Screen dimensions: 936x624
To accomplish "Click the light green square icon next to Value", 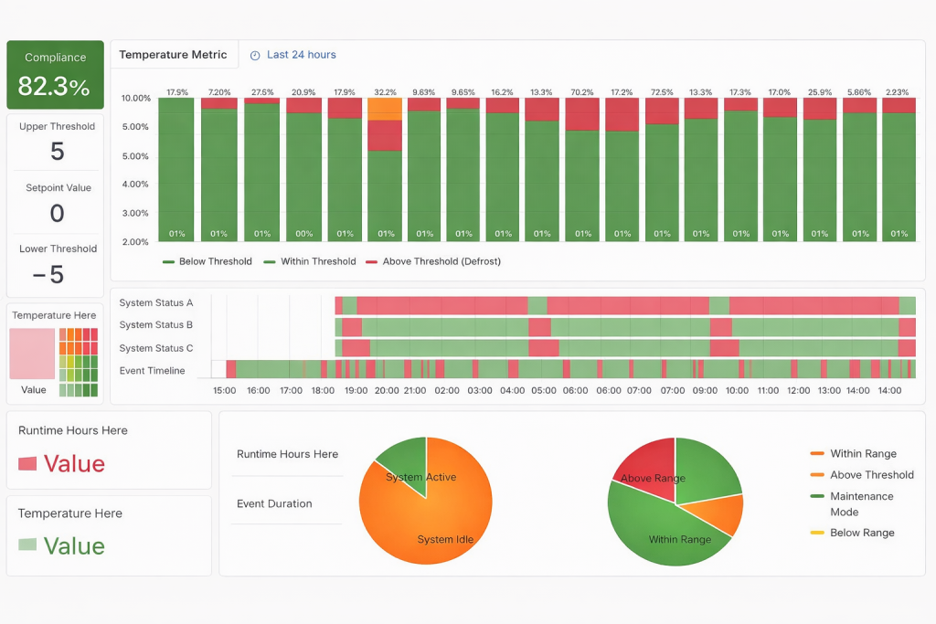I will (x=27, y=545).
